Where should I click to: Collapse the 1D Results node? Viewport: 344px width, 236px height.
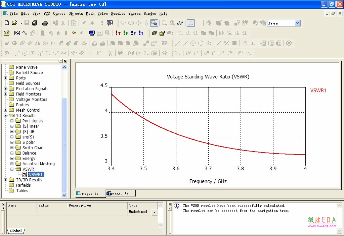[5, 115]
